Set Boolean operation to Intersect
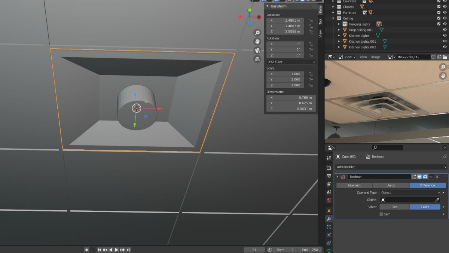449x253 pixels. tap(354, 185)
